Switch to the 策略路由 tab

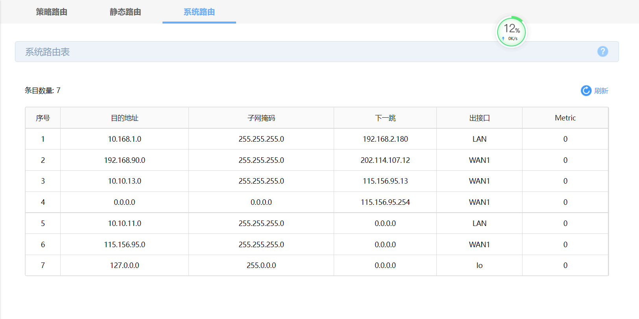pyautogui.click(x=52, y=12)
